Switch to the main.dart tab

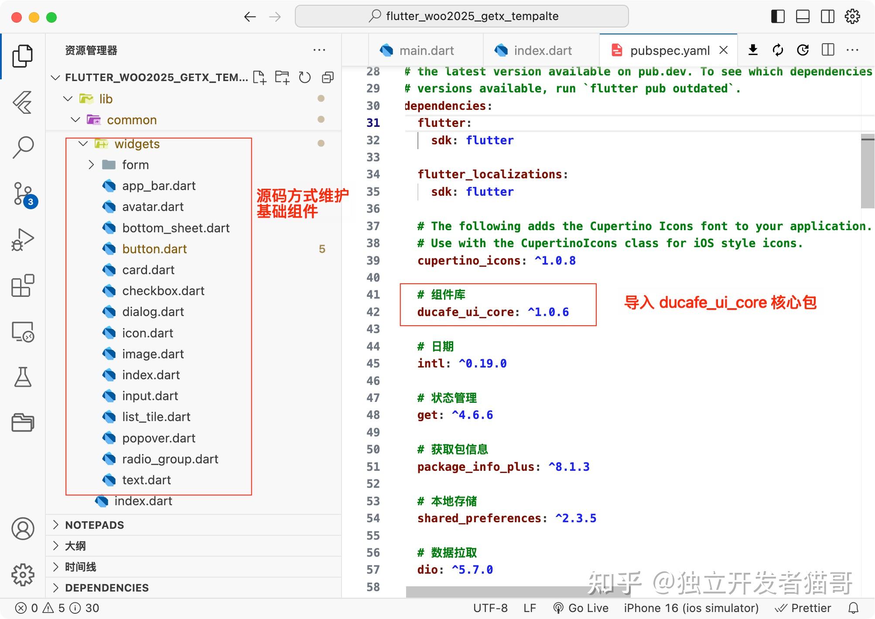(426, 51)
